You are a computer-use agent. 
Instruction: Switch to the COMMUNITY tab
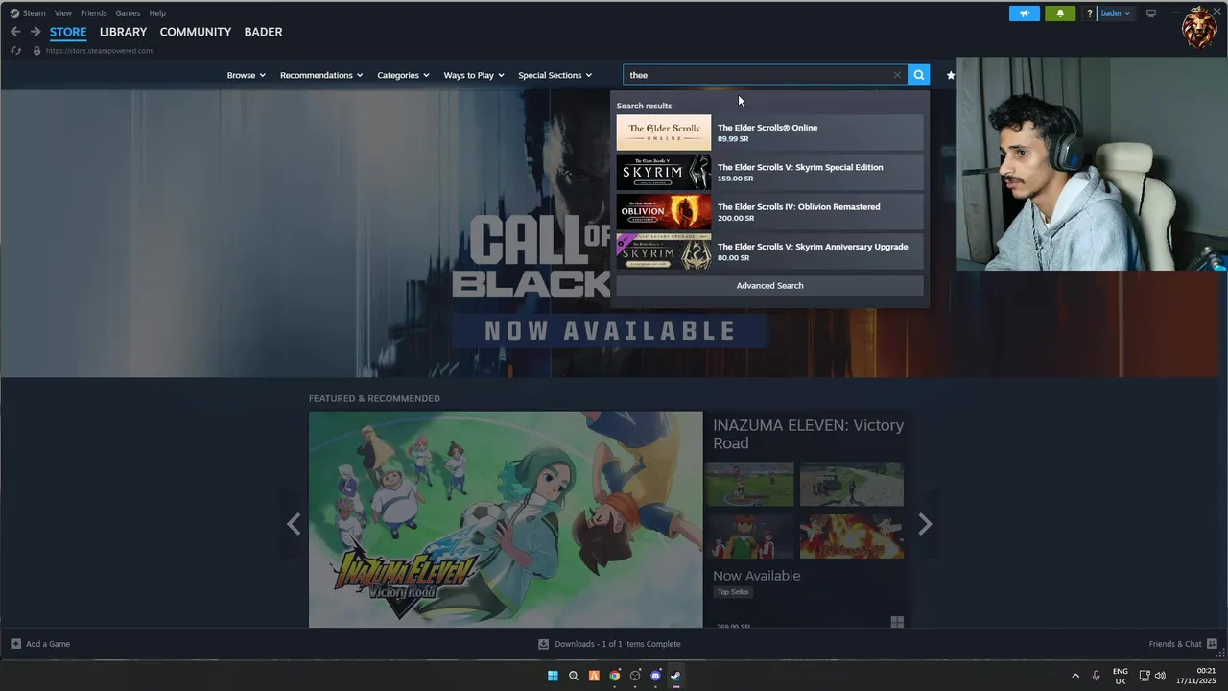pyautogui.click(x=196, y=32)
